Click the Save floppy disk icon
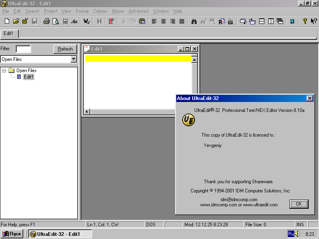This screenshot has width=319, height=239. coord(35,21)
